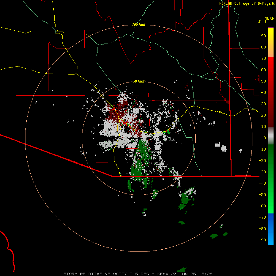Click the 90 value on the velocity scale

pyautogui.click(x=263, y=36)
